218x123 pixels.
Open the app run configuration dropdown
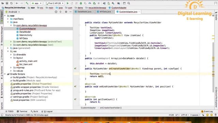coord(37,3)
